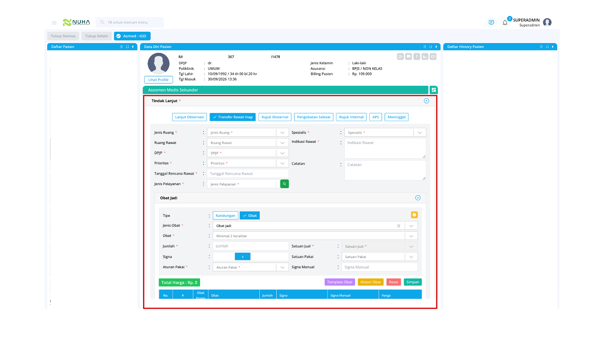Open the Spesialis dropdown

pos(385,133)
